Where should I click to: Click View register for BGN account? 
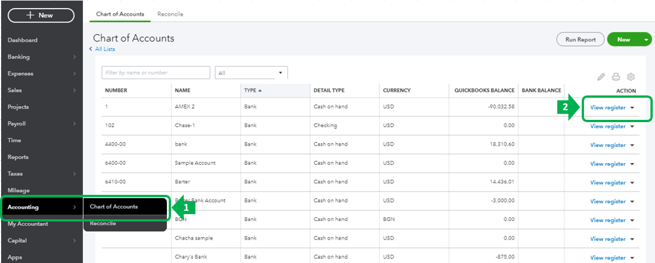(608, 220)
